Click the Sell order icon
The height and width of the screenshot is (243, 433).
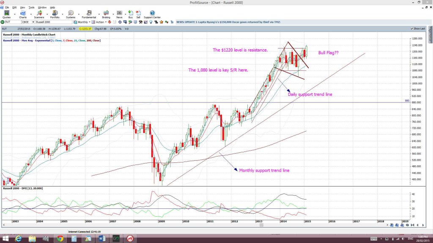(x=138, y=14)
